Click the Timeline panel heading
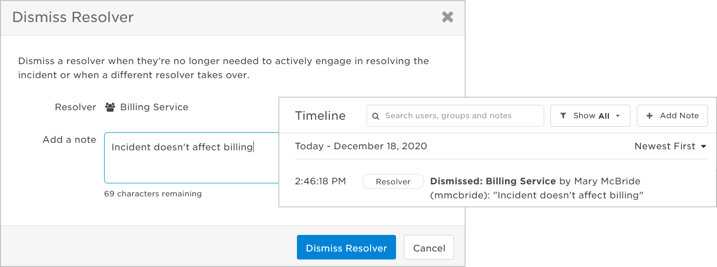 [x=320, y=116]
